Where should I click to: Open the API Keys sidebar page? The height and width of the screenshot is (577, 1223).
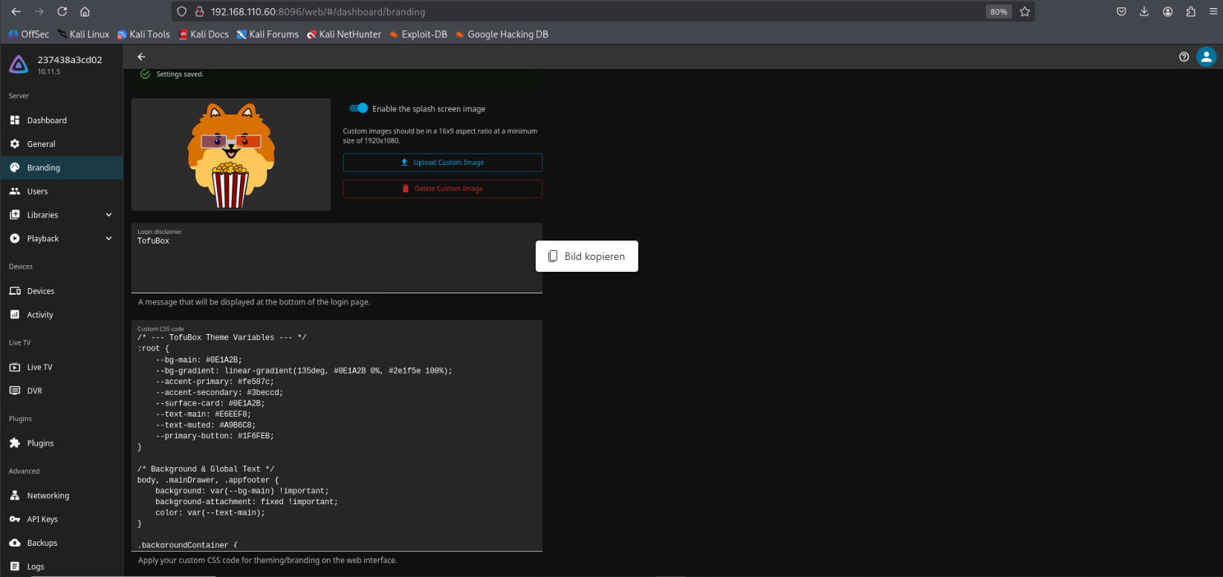click(42, 520)
